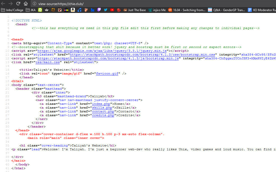Open the Amazon bookmark
The width and height of the screenshot is (276, 172).
pyautogui.click(x=73, y=10)
